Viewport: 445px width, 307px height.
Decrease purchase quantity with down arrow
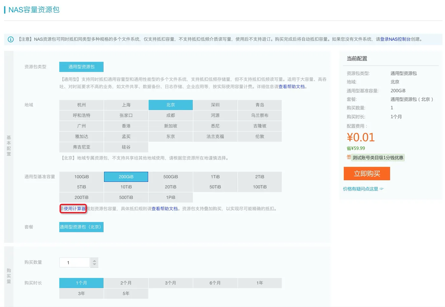[x=94, y=264]
